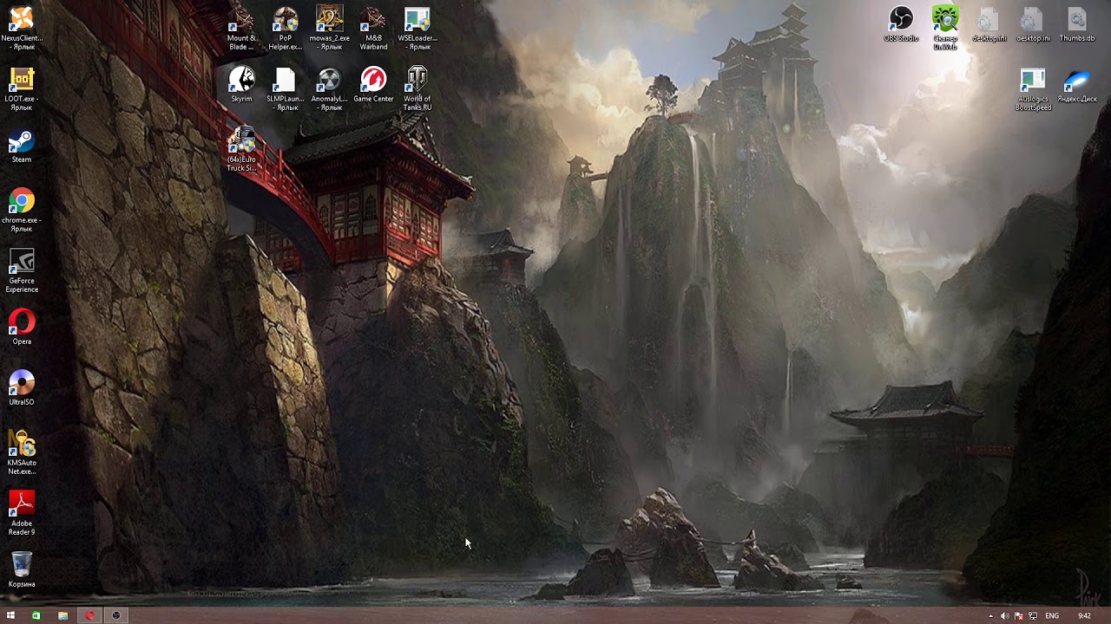This screenshot has width=1111, height=624.
Task: Switch to Opera in the taskbar
Action: click(x=89, y=615)
